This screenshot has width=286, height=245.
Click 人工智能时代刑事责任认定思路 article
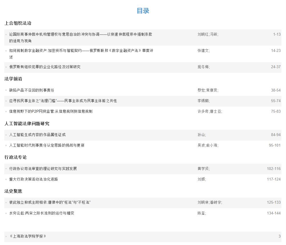pyautogui.click(x=47, y=145)
